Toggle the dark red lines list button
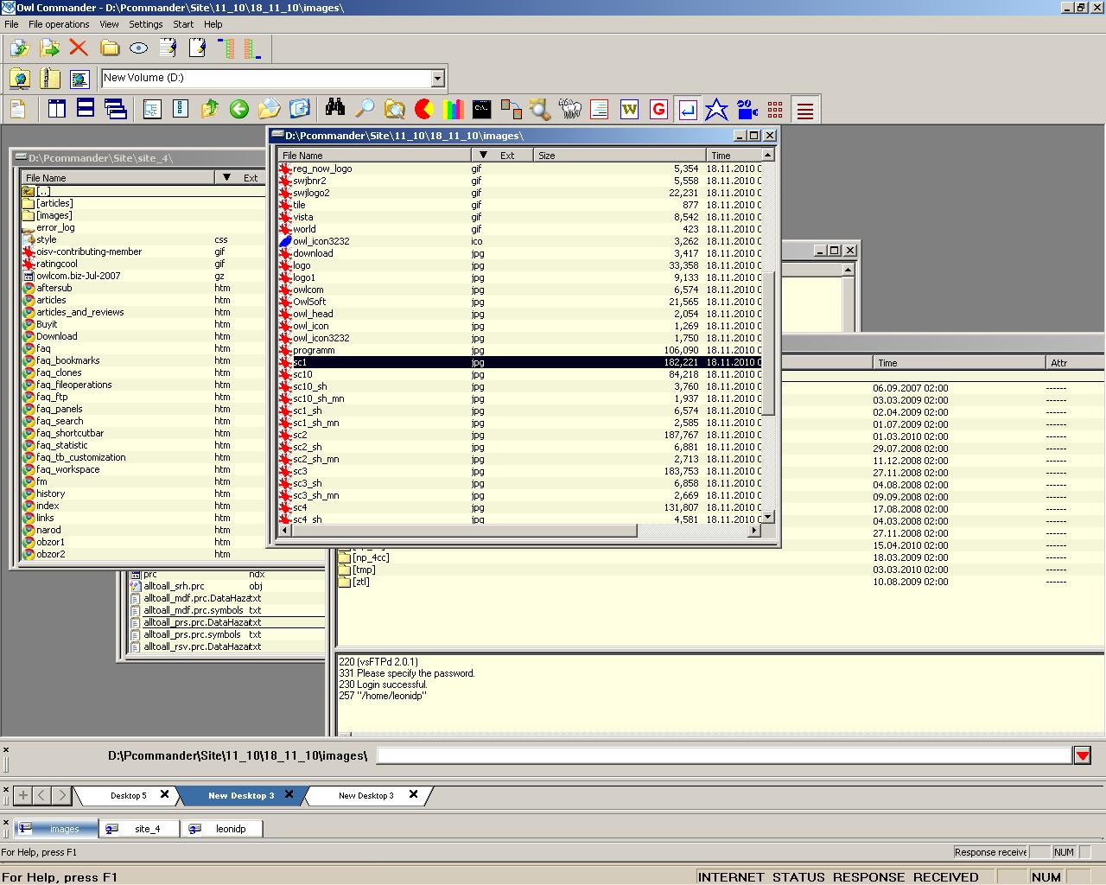The height and width of the screenshot is (885, 1106). click(805, 110)
